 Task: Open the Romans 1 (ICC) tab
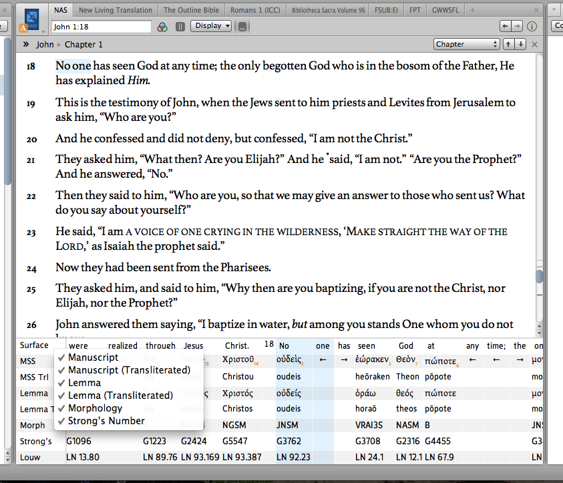(x=255, y=10)
